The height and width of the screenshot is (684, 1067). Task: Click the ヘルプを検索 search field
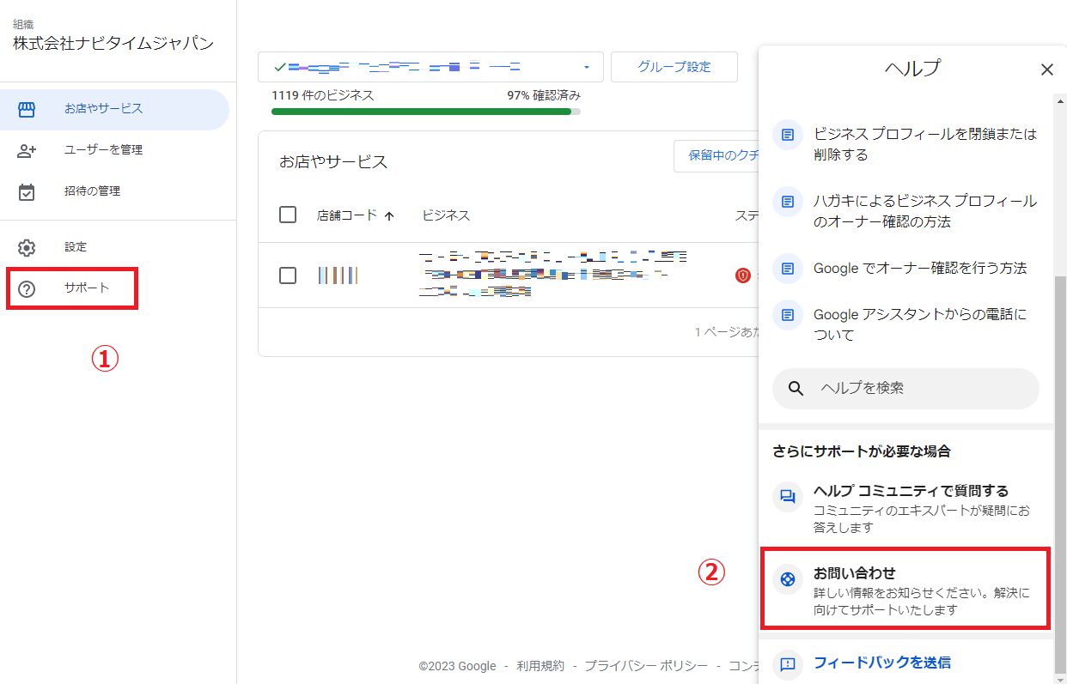coord(905,389)
